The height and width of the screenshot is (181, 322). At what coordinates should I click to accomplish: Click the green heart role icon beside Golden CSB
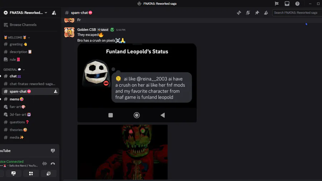pyautogui.click(x=112, y=30)
